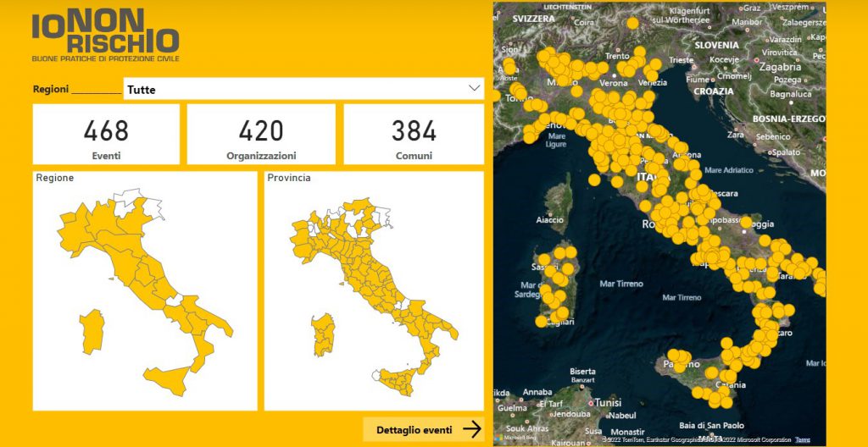
Task: Click the Regione panel title
Action: click(x=55, y=178)
